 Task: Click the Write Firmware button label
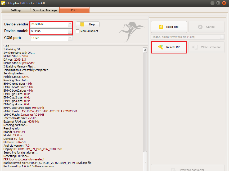pos(211,47)
